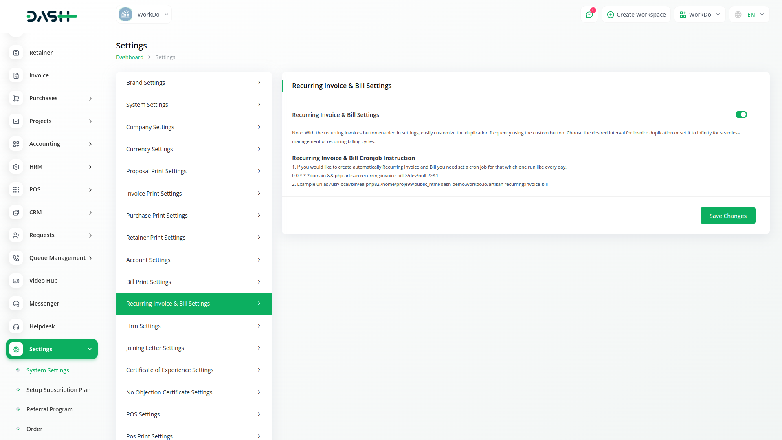
Task: Select the Accounting module icon
Action: (x=16, y=144)
